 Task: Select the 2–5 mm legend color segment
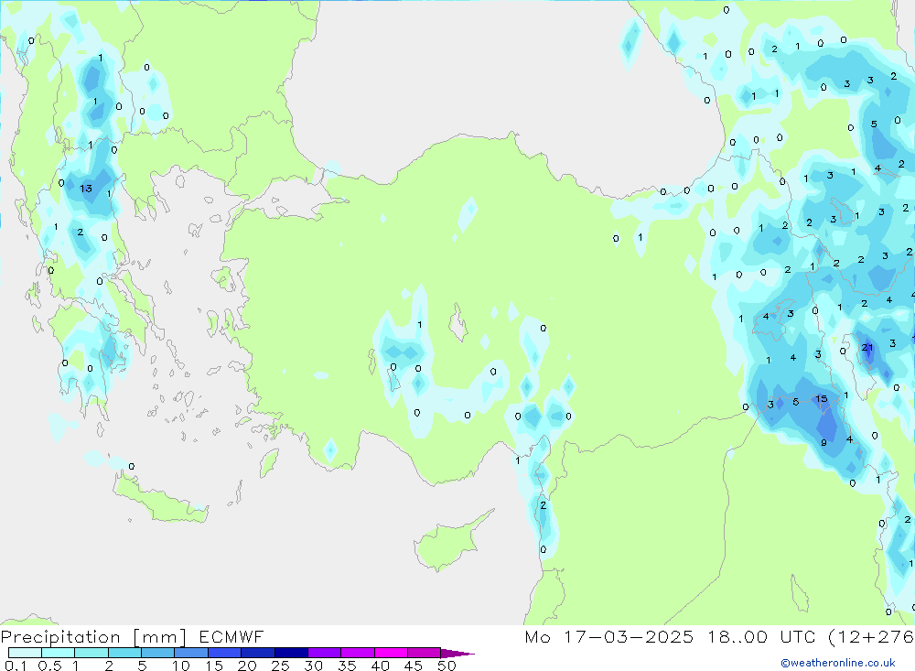(x=124, y=653)
